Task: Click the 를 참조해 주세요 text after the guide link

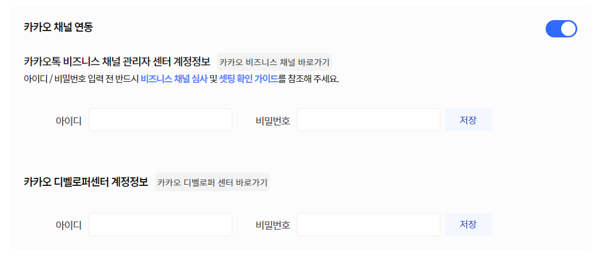Action: point(309,79)
